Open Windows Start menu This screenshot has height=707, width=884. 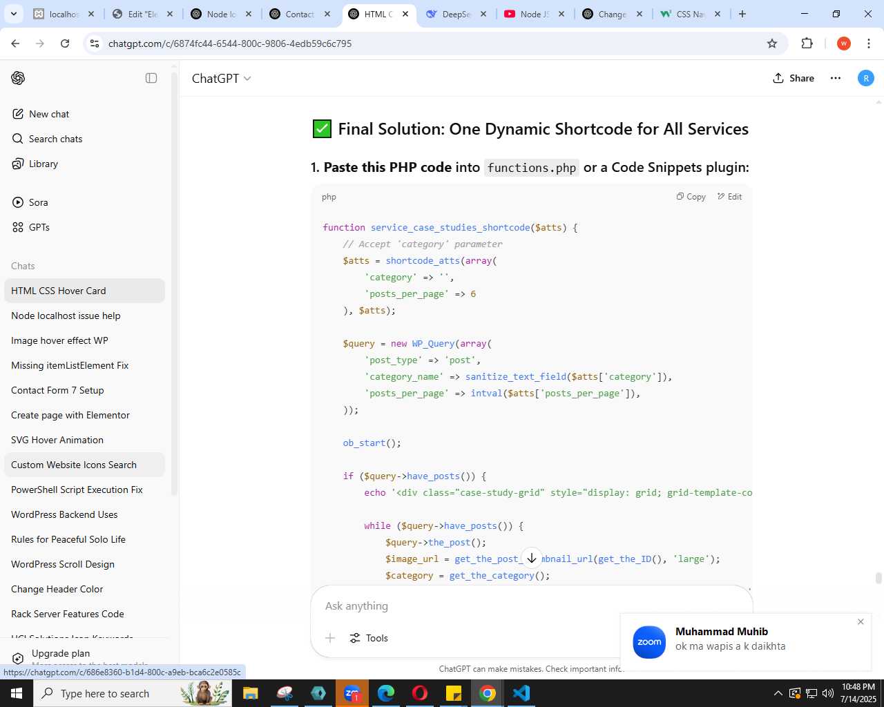coord(17,693)
